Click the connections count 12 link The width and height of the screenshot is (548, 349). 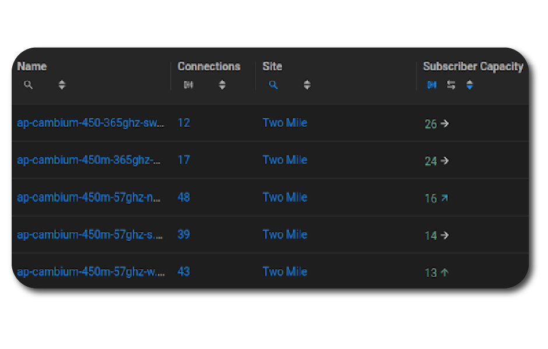(183, 123)
